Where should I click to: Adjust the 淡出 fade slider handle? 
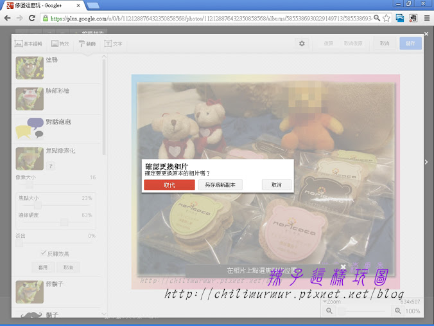tap(19, 243)
